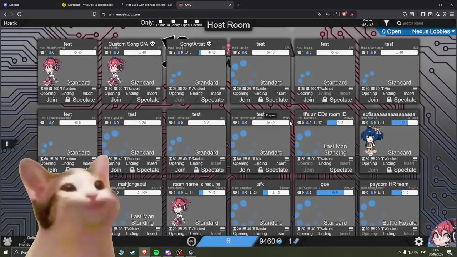The width and height of the screenshot is (457, 257).
Task: Open settings menu icon for room #25
Action: pos(415,89)
